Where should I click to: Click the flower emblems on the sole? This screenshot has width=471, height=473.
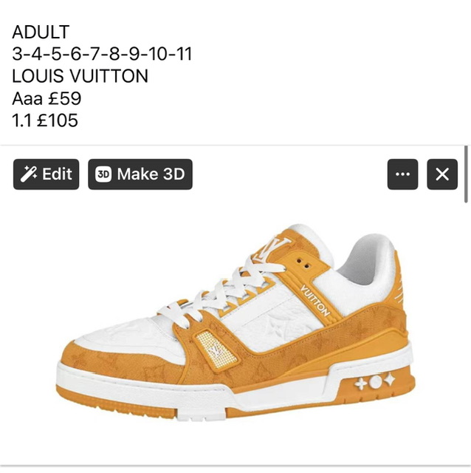coord(375,382)
